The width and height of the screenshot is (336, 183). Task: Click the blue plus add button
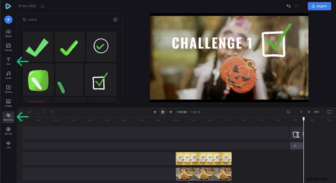point(8,19)
